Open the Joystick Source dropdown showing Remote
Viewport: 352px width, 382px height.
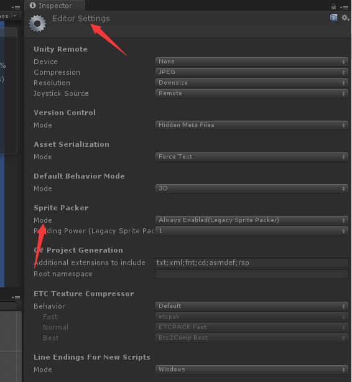[251, 93]
